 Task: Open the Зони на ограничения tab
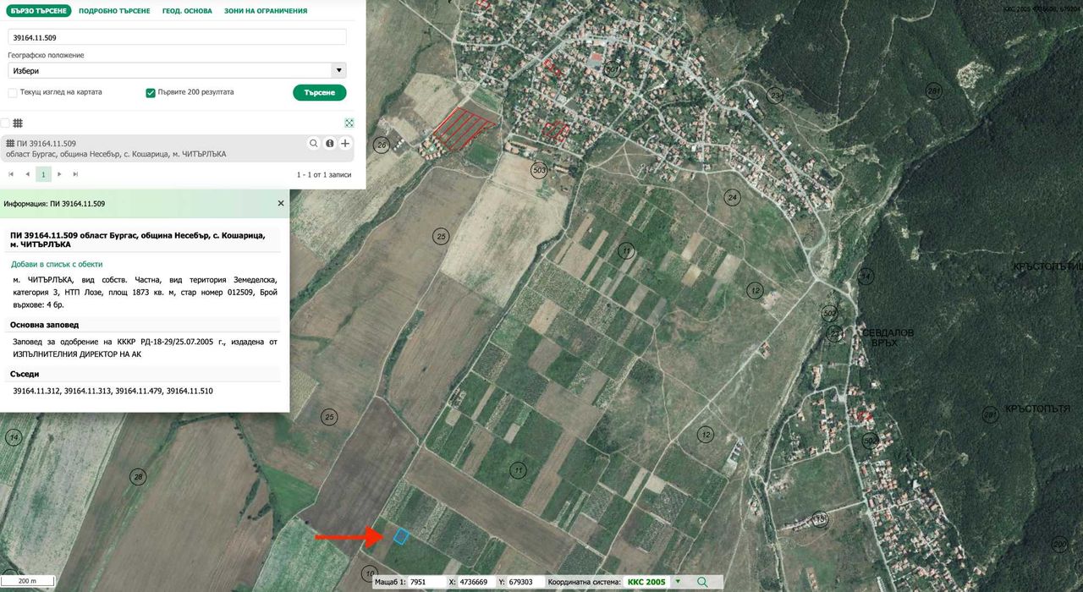266,11
